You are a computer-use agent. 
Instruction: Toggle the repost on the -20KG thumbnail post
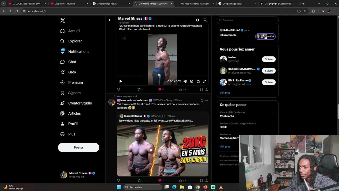point(140,180)
